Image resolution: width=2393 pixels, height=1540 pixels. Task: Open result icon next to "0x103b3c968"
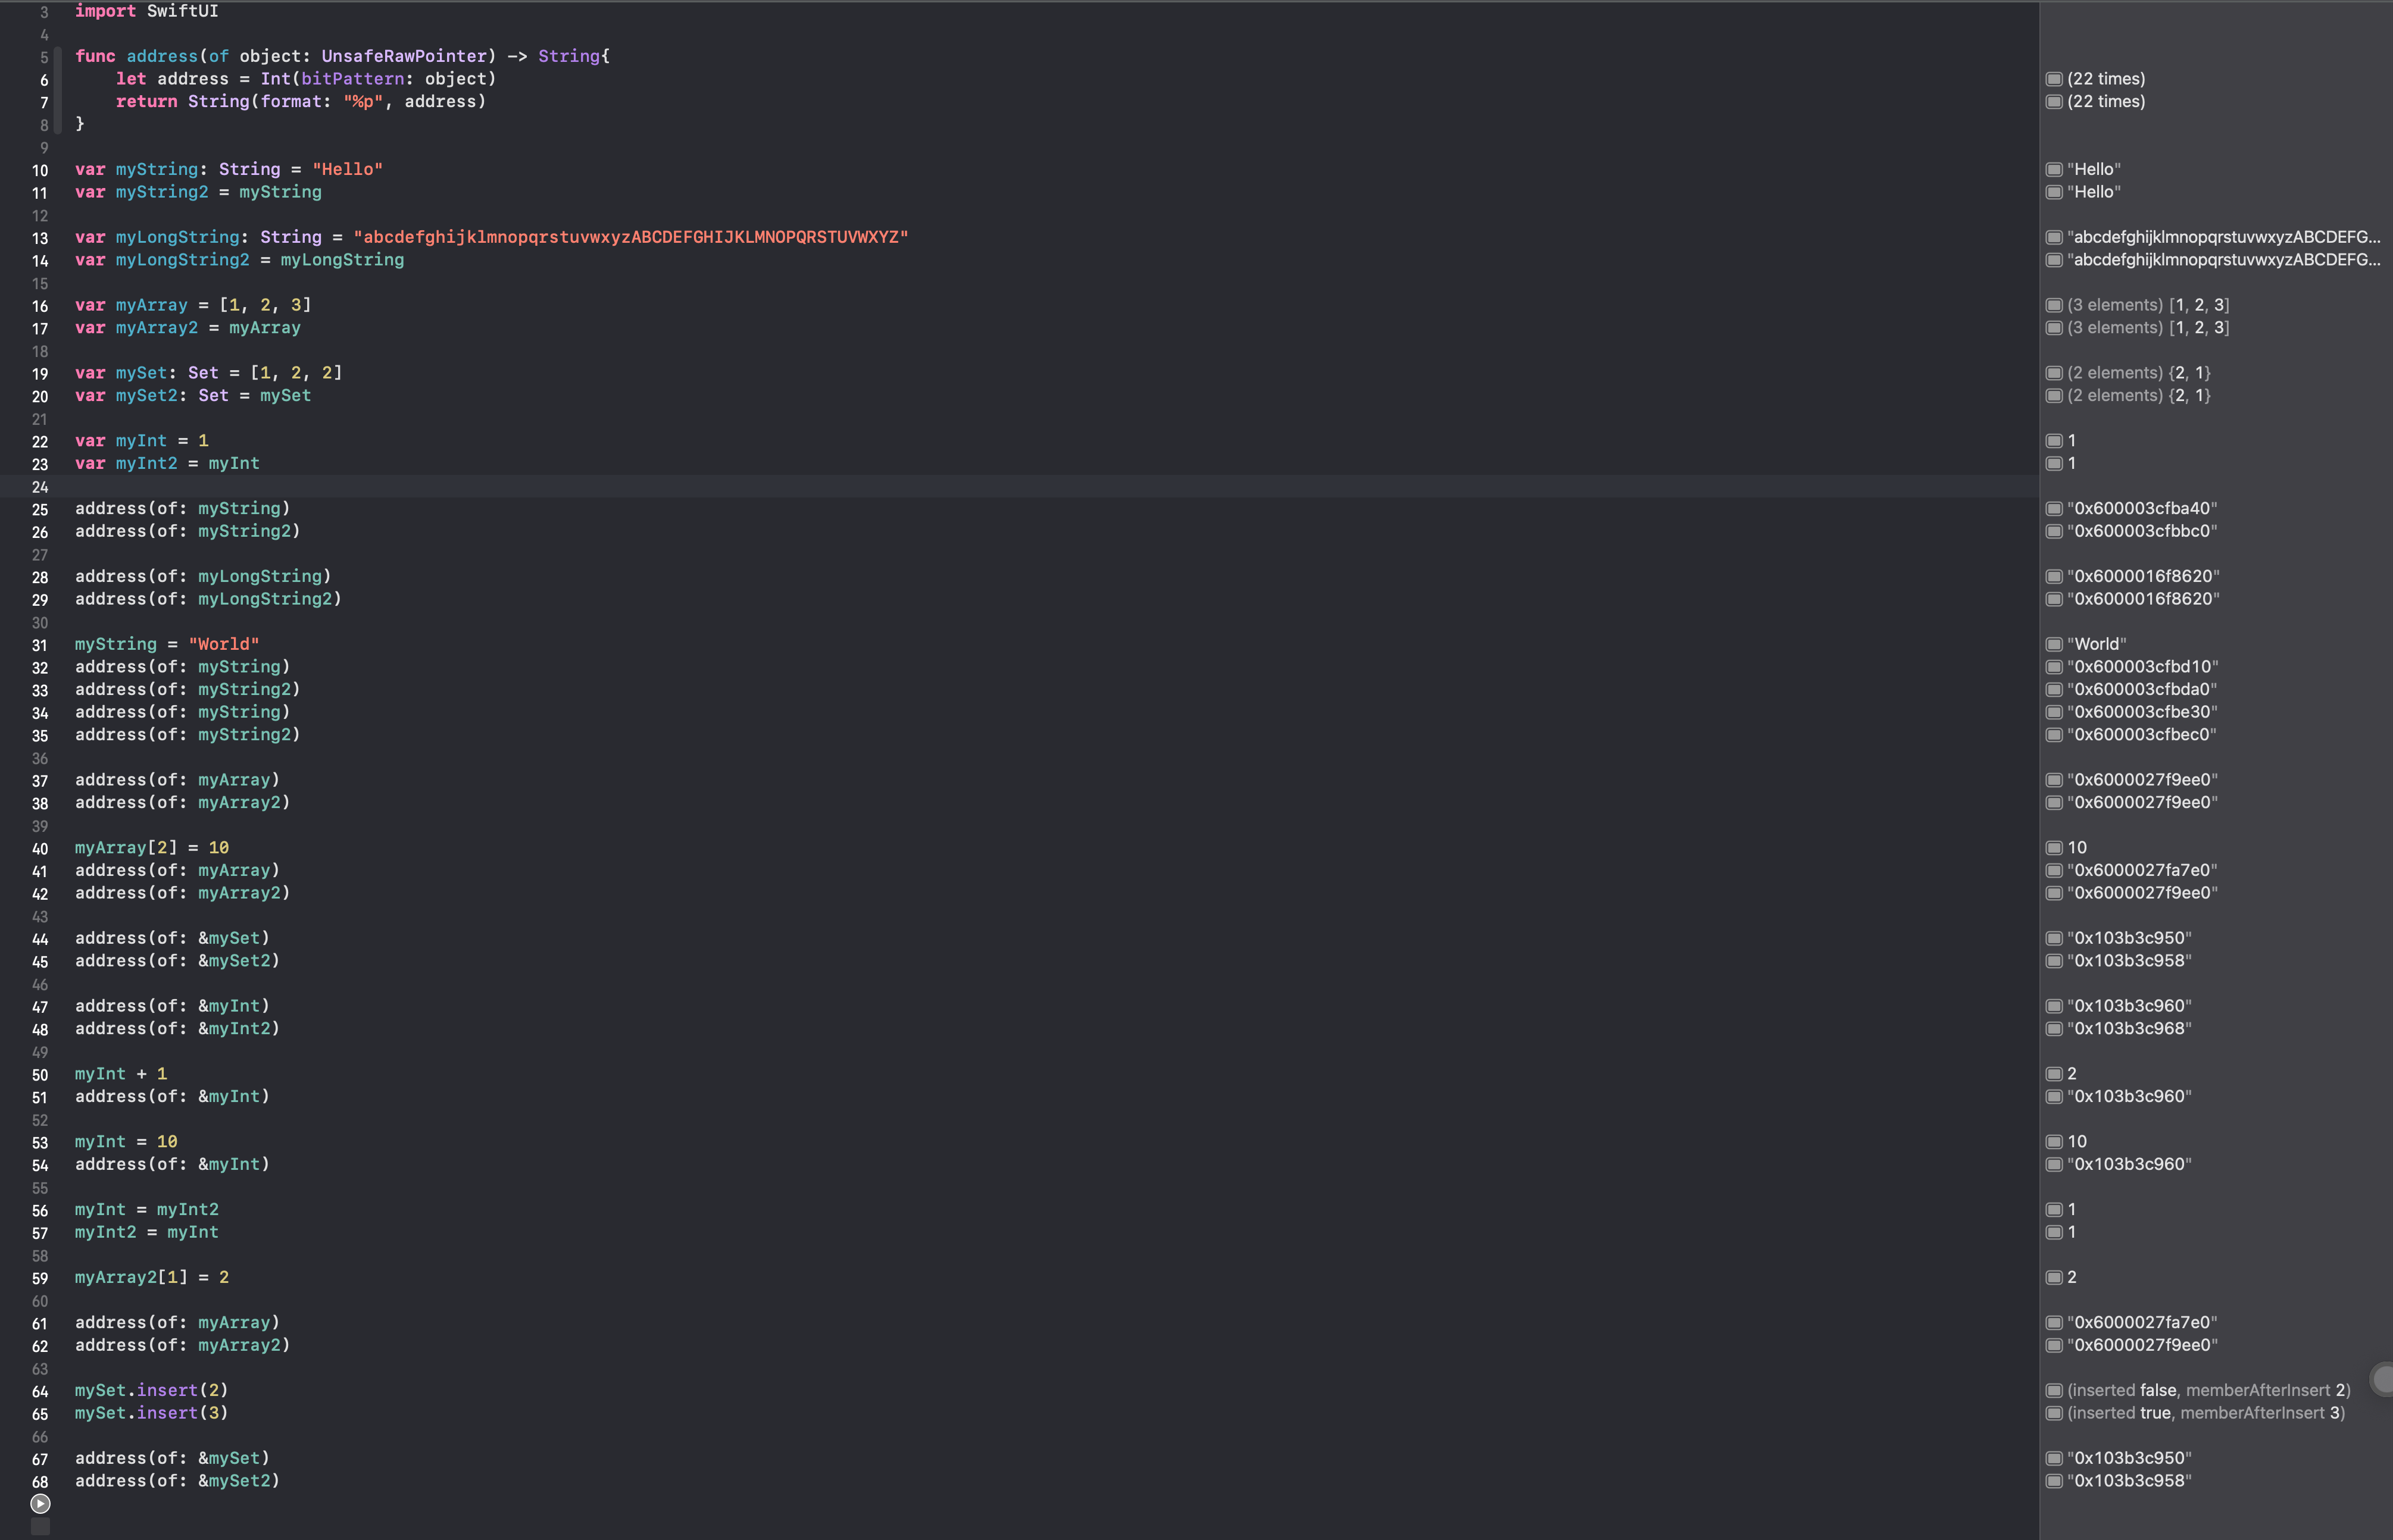pyautogui.click(x=2054, y=1028)
